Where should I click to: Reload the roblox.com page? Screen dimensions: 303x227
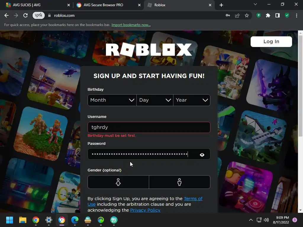25,15
